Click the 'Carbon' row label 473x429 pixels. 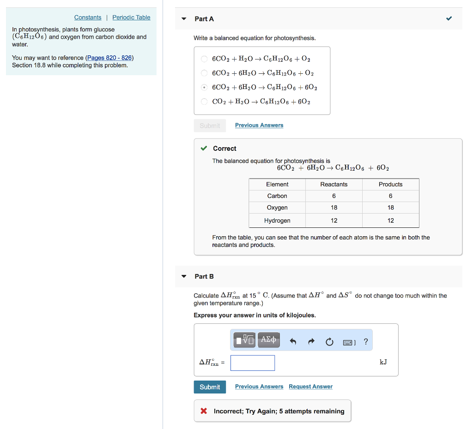[277, 196]
